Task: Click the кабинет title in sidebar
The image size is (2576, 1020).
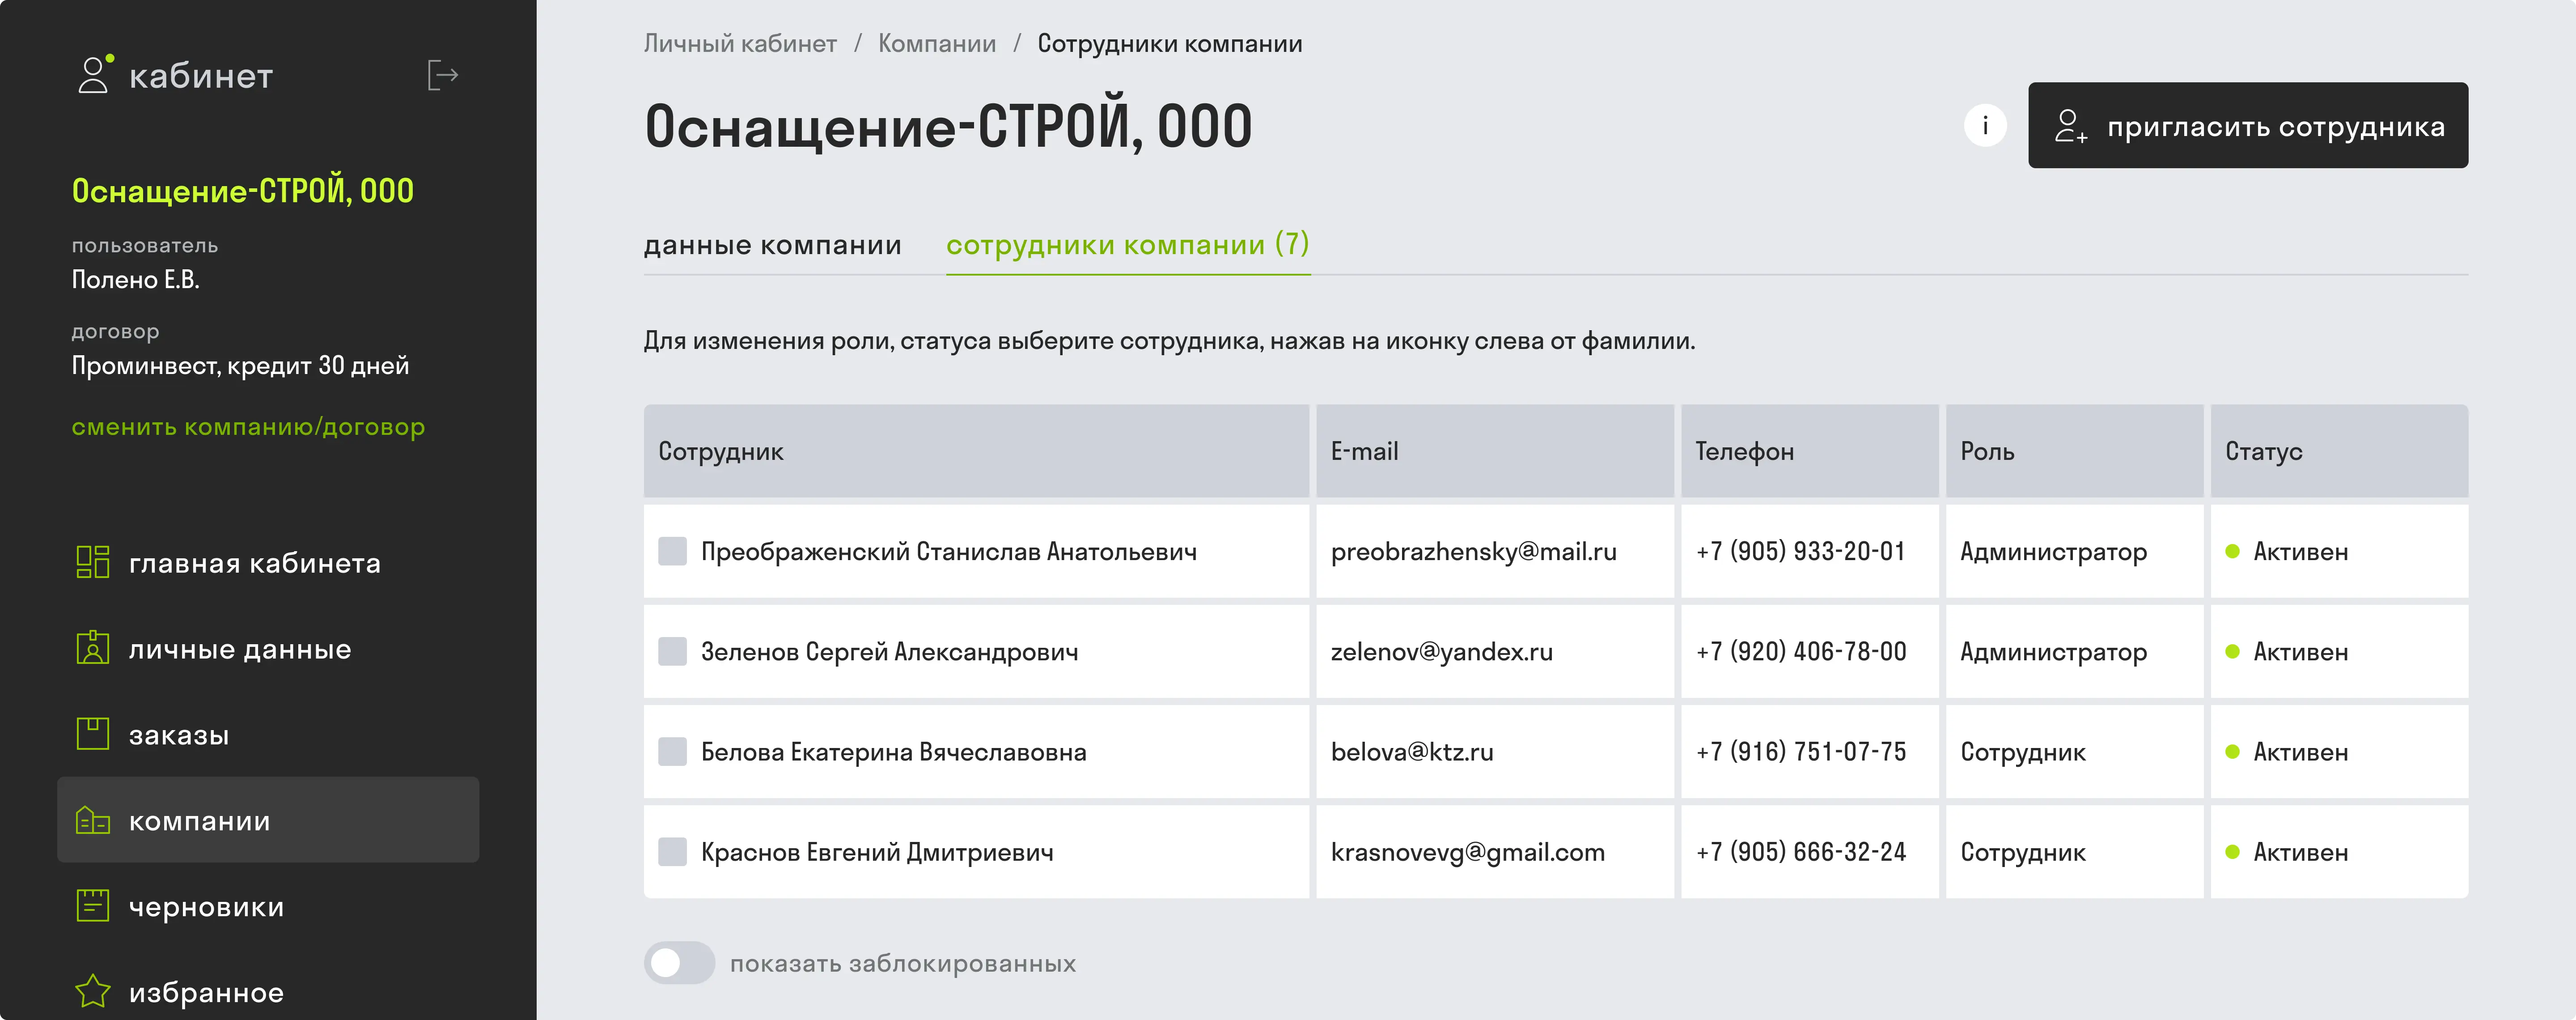Action: [x=201, y=76]
